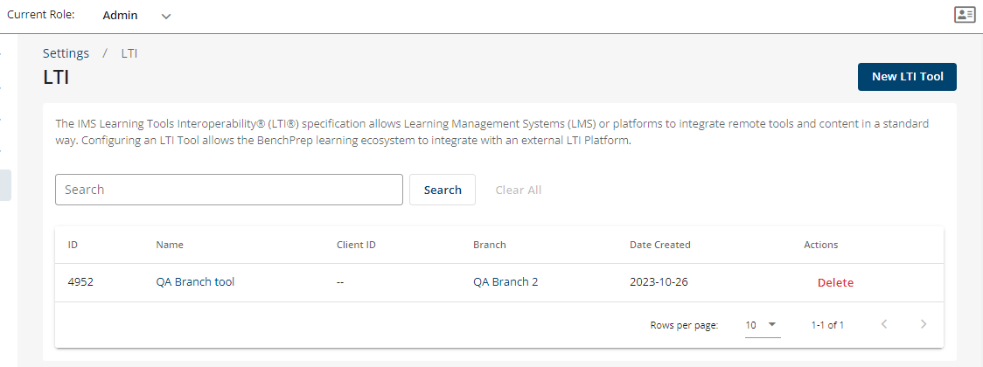Select the Admin role text
The image size is (983, 367).
tap(121, 16)
